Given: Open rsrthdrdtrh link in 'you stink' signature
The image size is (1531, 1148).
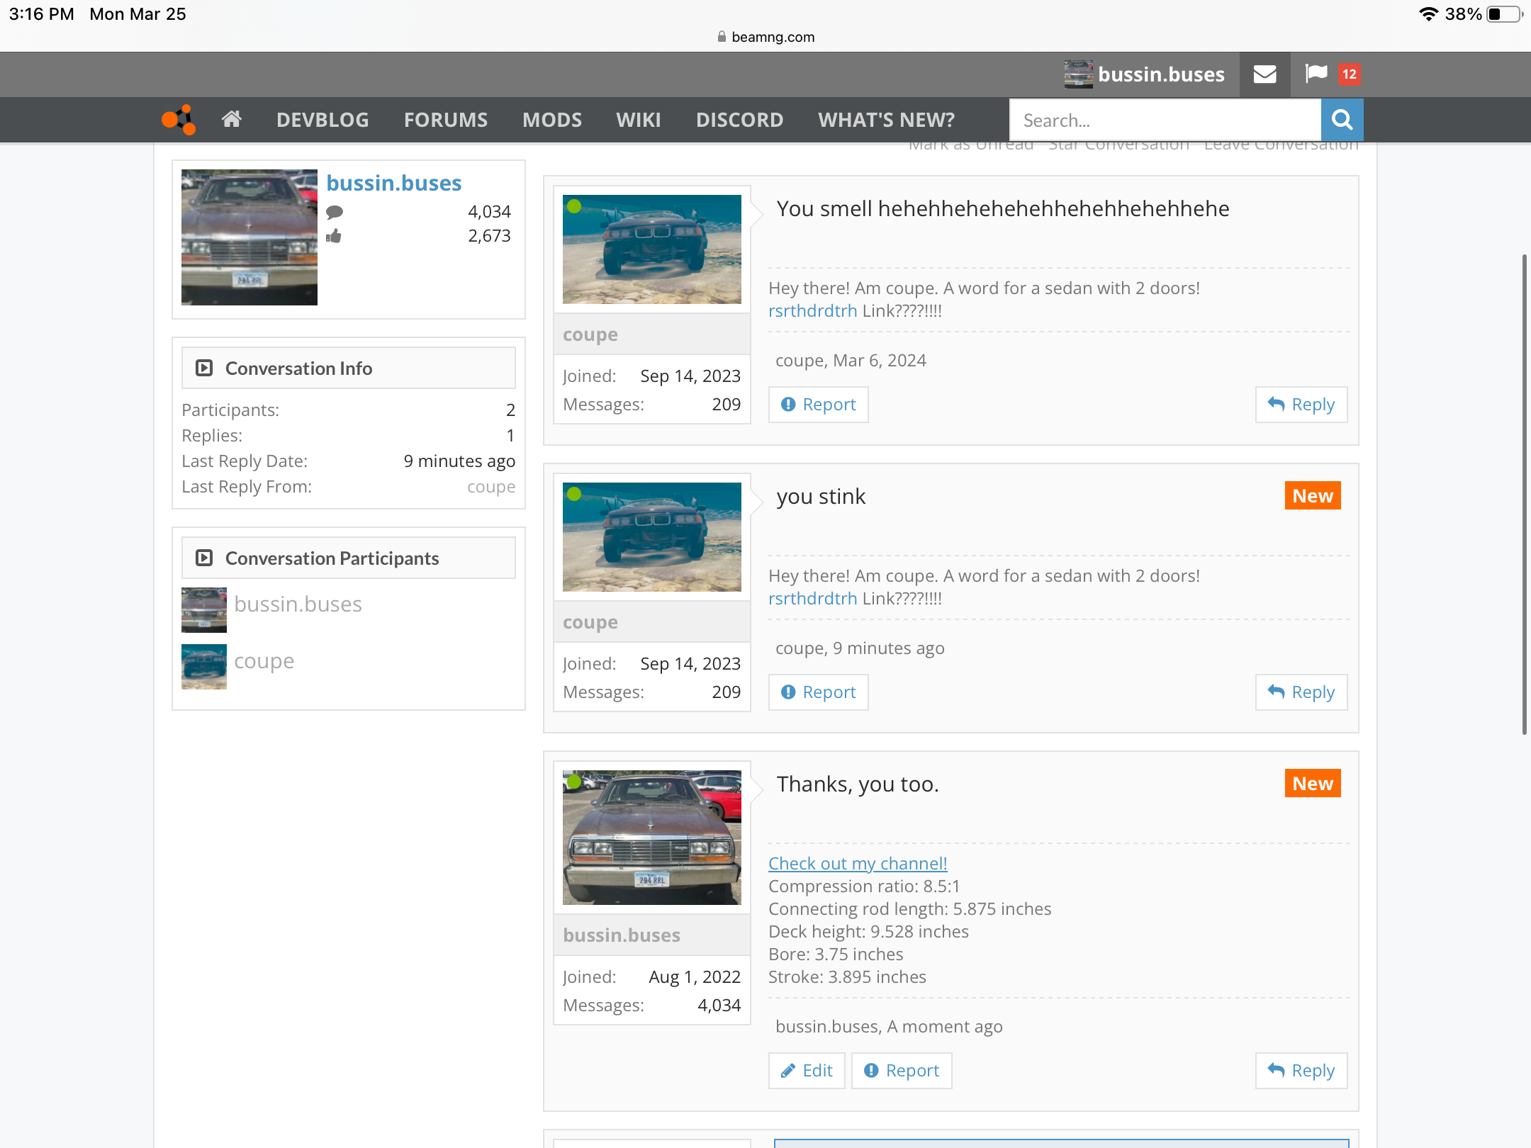Looking at the screenshot, I should pyautogui.click(x=813, y=598).
